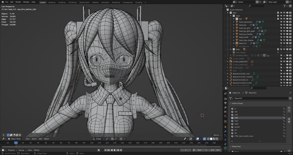Viewport: 293px width, 155px height.
Task: Expand the body collection in outliner
Action: (x=231, y=49)
